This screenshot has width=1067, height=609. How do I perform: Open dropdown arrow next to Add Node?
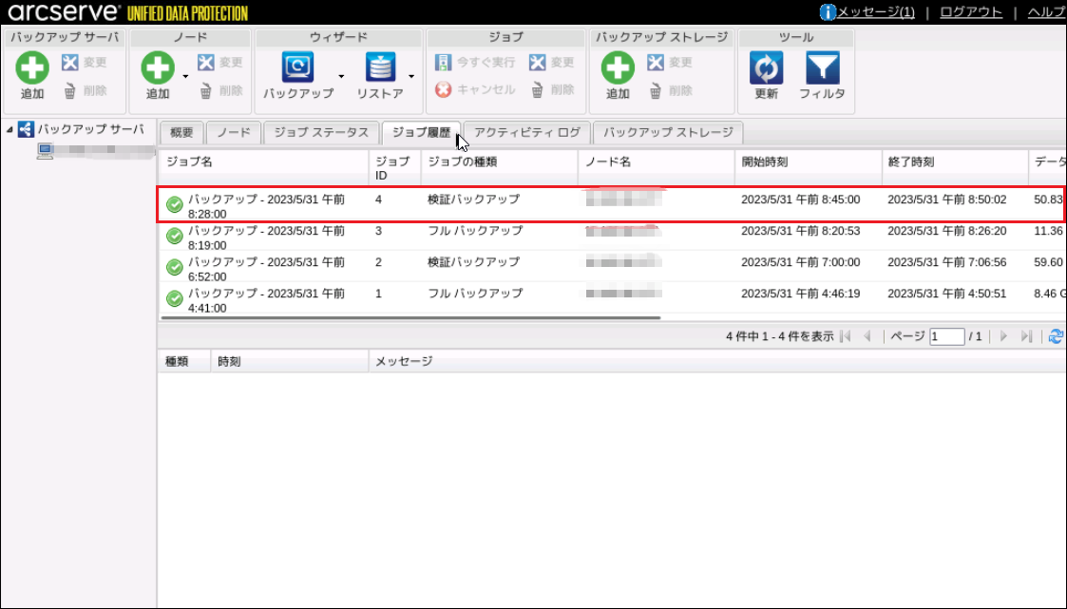click(185, 76)
